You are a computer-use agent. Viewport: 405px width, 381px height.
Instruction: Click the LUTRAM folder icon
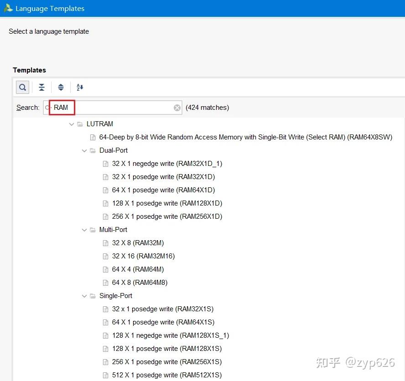tap(80, 124)
